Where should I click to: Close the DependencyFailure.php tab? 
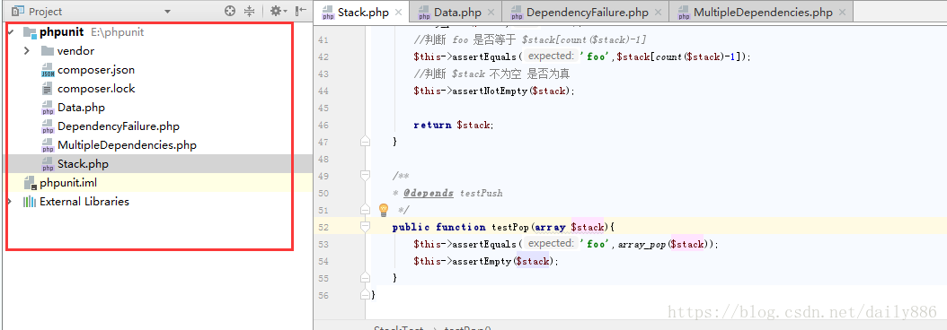point(658,12)
